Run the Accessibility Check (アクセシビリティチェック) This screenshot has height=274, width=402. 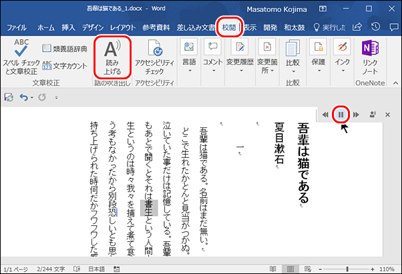point(154,57)
